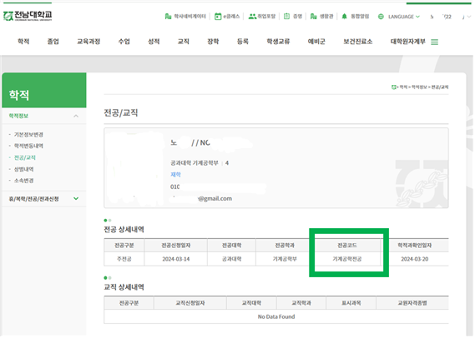Open the 학사네비게이터 building icon
475x338 pixels.
point(168,17)
